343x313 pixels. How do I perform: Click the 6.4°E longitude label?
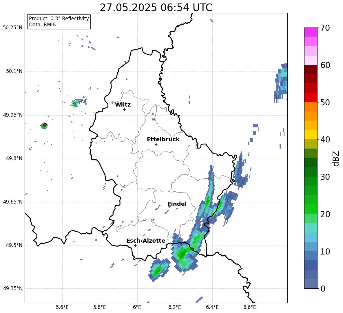pos(212,307)
